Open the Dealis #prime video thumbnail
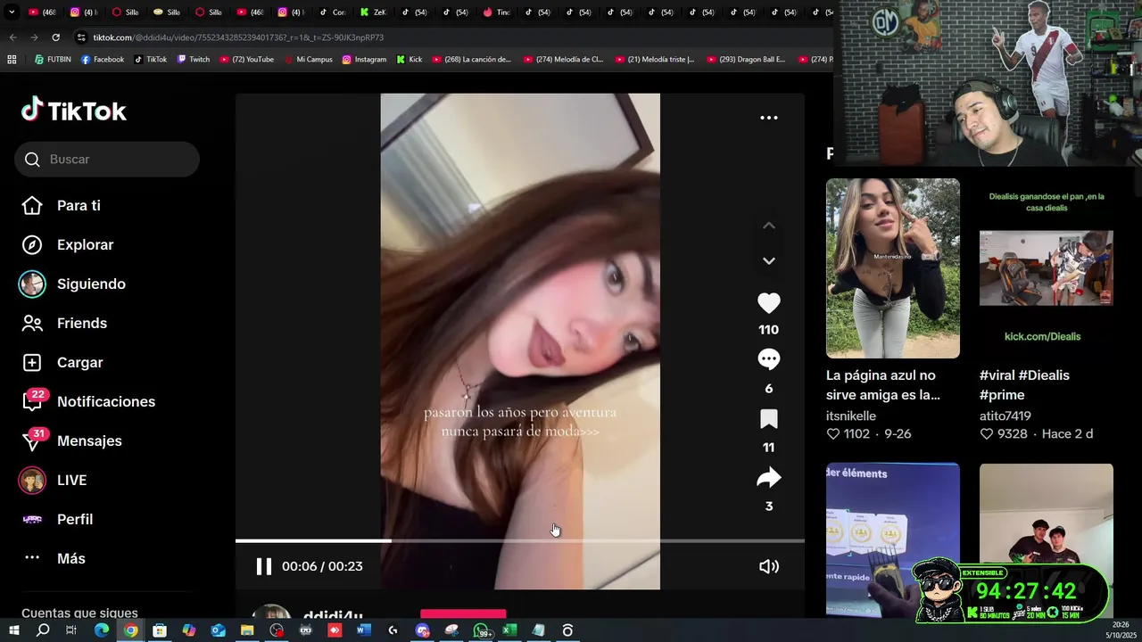 point(1047,268)
